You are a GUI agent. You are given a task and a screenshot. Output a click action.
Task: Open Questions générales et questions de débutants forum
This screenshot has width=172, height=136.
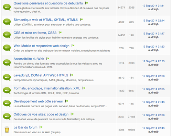48,3
